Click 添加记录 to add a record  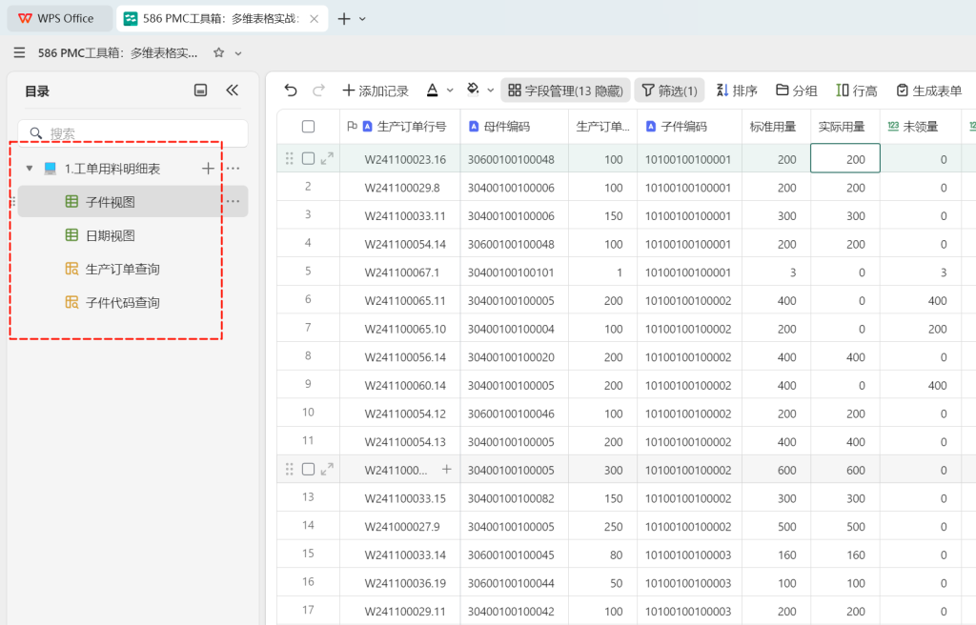pyautogui.click(x=376, y=91)
